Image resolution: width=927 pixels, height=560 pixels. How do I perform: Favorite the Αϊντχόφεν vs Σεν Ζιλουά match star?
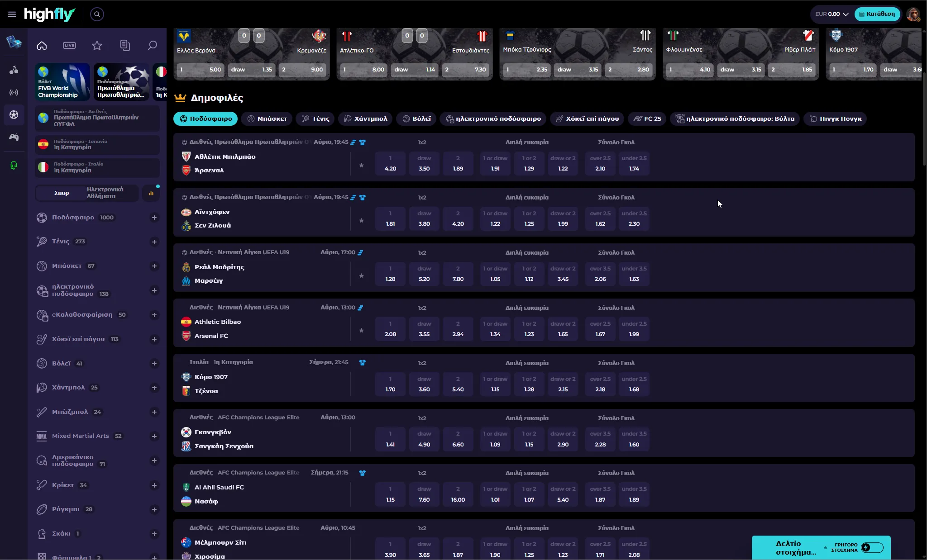pos(361,221)
